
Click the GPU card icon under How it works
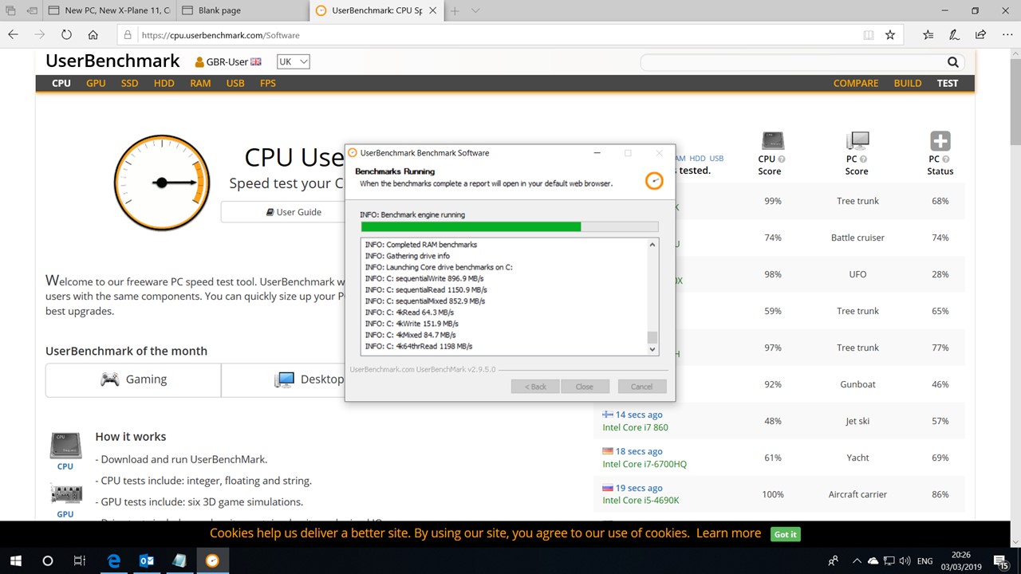[x=65, y=494]
